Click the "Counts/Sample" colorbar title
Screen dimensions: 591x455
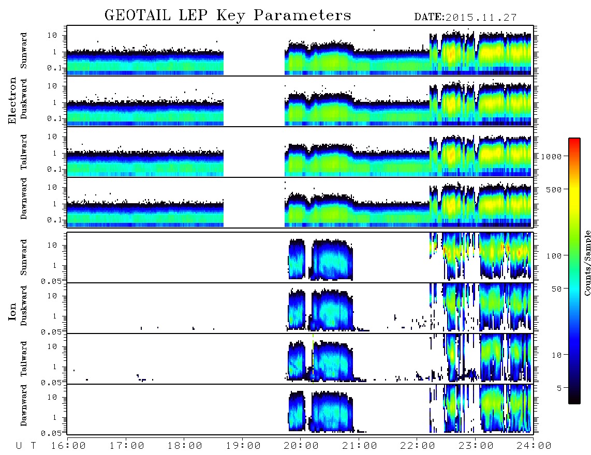(x=587, y=263)
